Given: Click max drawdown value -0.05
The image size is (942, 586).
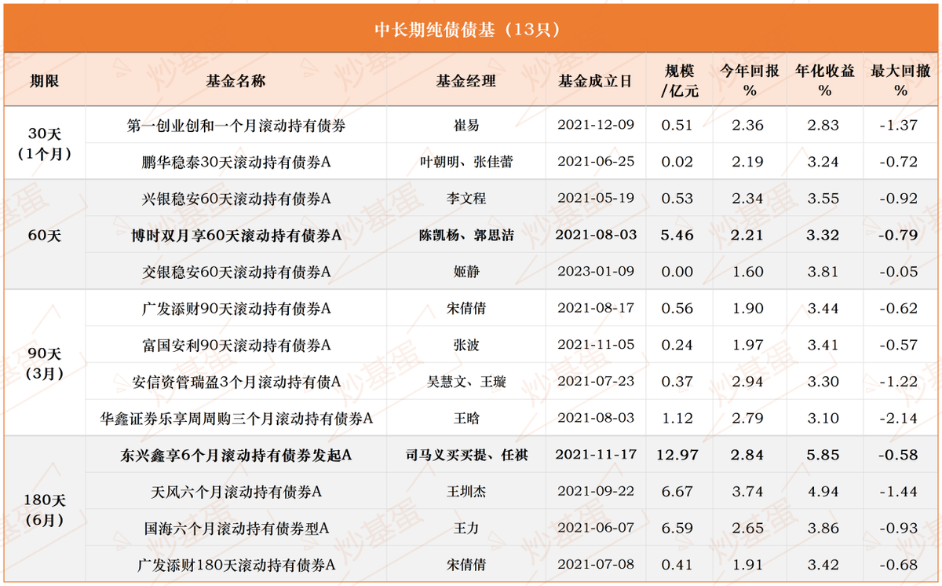Looking at the screenshot, I should (900, 272).
